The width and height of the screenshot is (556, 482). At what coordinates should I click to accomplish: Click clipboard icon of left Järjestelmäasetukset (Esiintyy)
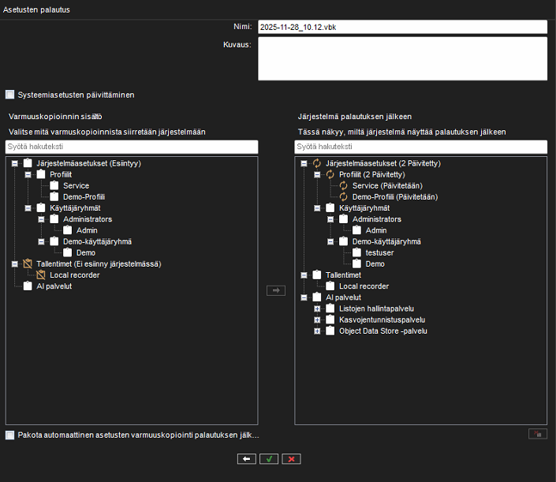click(28, 163)
